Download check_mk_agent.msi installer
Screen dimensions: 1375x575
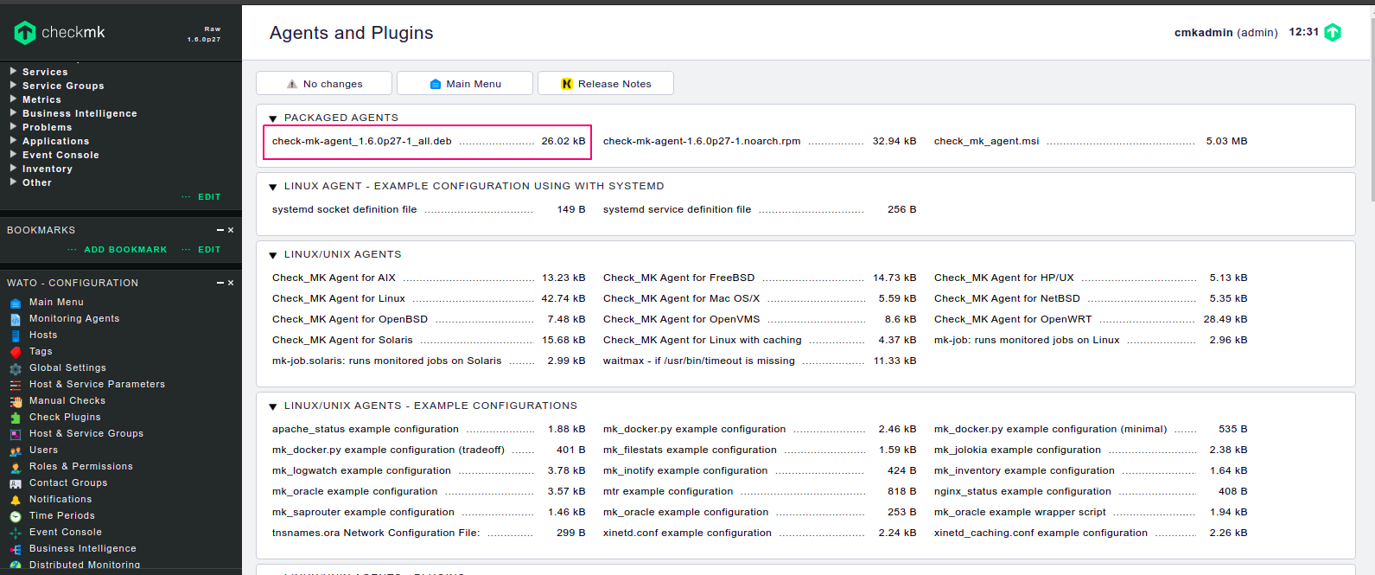tap(986, 141)
